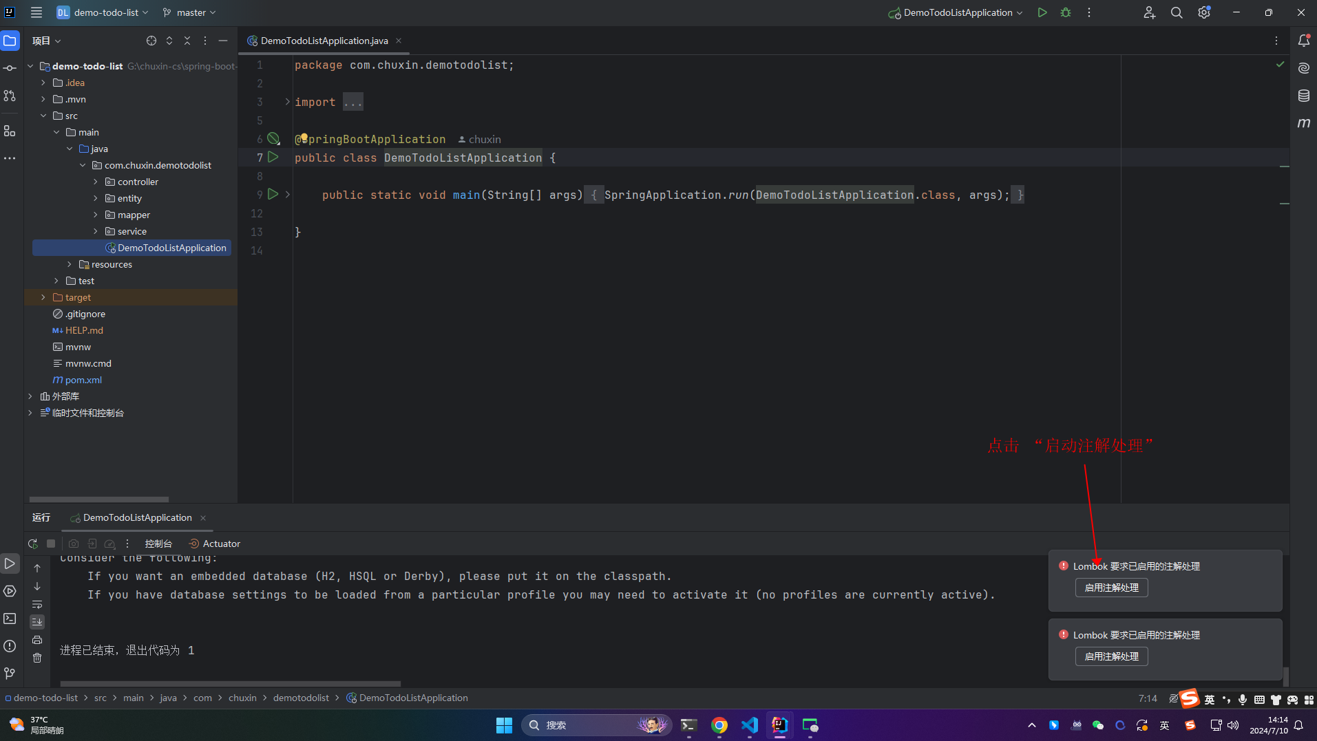
Task: Click chuxin breadcrumb in navigation bar
Action: 242,698
